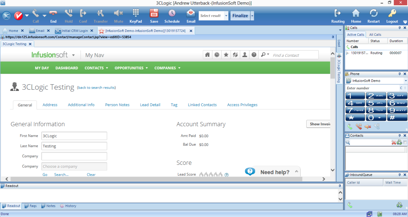Open the Notes tab at bottom
The height and width of the screenshot is (217, 408).
click(x=48, y=206)
